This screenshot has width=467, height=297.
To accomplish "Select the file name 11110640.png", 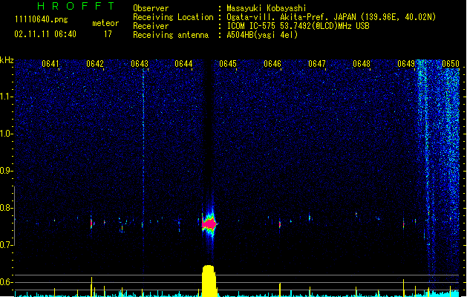I will [x=42, y=20].
